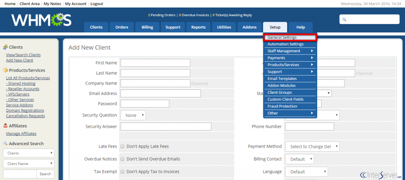The height and width of the screenshot is (180, 405).
Task: Open the Billing tab
Action: point(147,27)
